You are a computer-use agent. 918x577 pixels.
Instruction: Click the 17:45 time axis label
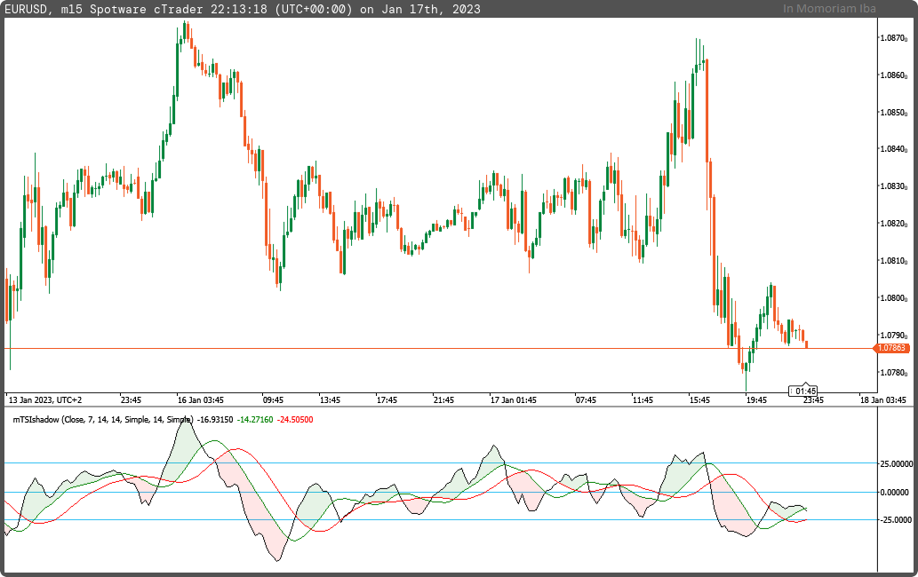click(x=387, y=400)
